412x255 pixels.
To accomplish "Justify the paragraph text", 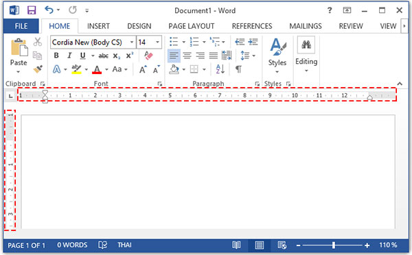I will [x=214, y=56].
